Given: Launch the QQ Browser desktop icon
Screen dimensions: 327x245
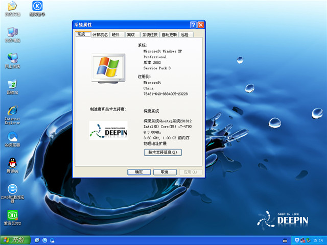Looking at the screenshot, I should 12,139.
